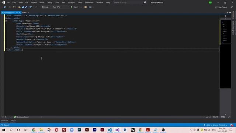Open Opera browser from the taskbar
The image size is (236, 133).
point(56,130)
